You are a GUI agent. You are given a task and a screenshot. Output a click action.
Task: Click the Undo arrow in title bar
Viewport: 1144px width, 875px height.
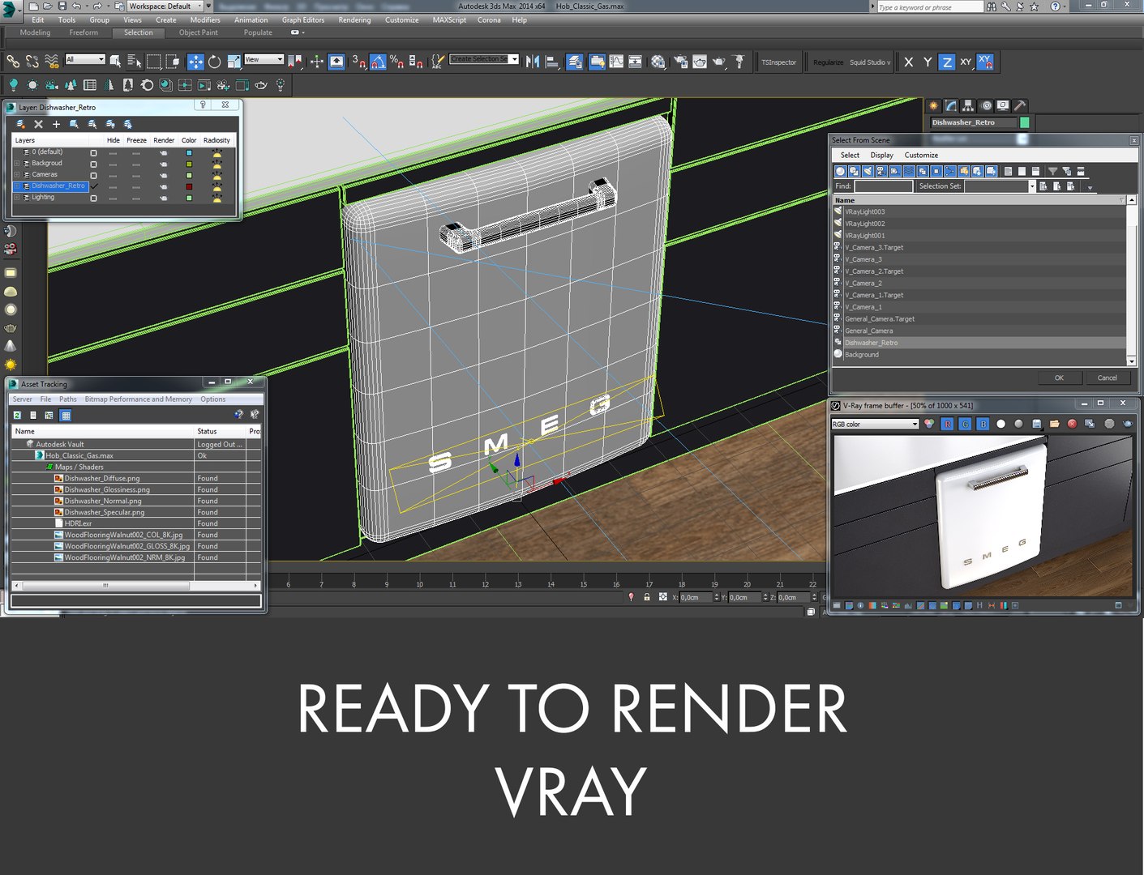coord(75,6)
